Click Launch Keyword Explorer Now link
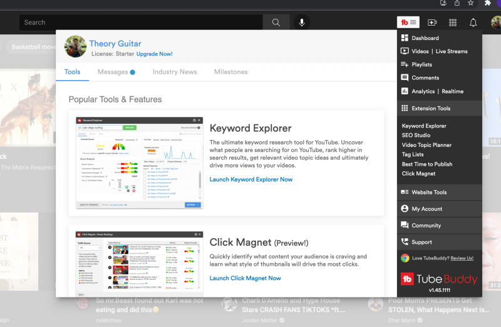This screenshot has width=501, height=327. click(250, 179)
